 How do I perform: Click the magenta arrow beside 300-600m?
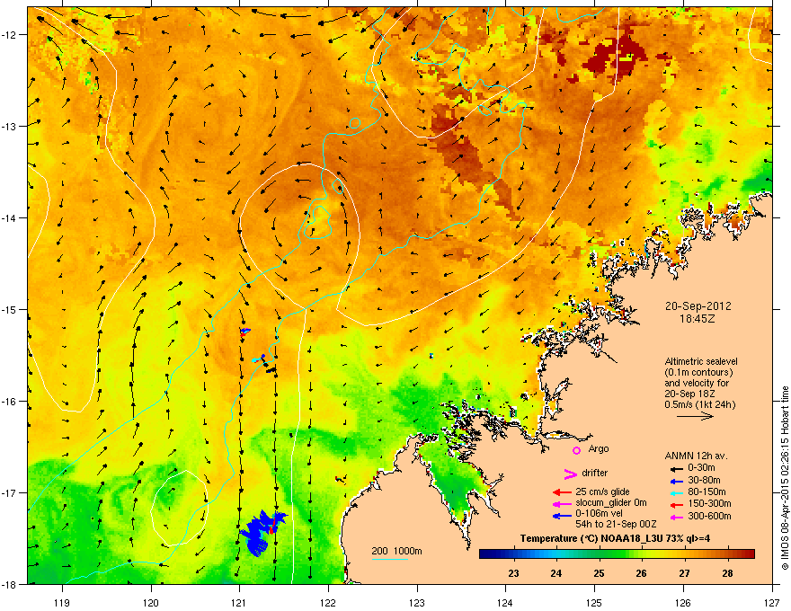point(675,517)
